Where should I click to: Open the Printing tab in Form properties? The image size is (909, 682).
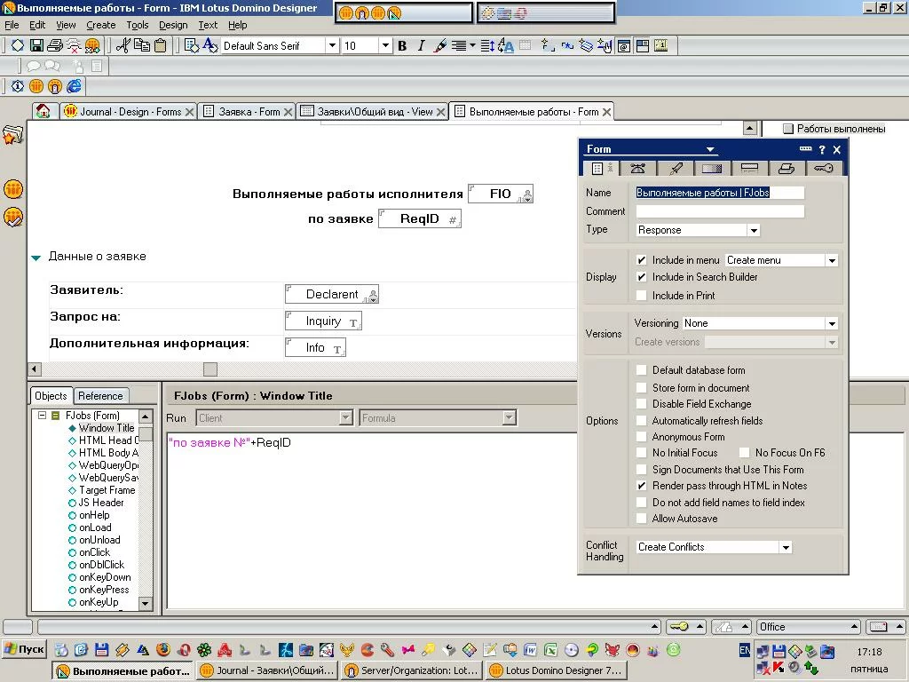786,168
